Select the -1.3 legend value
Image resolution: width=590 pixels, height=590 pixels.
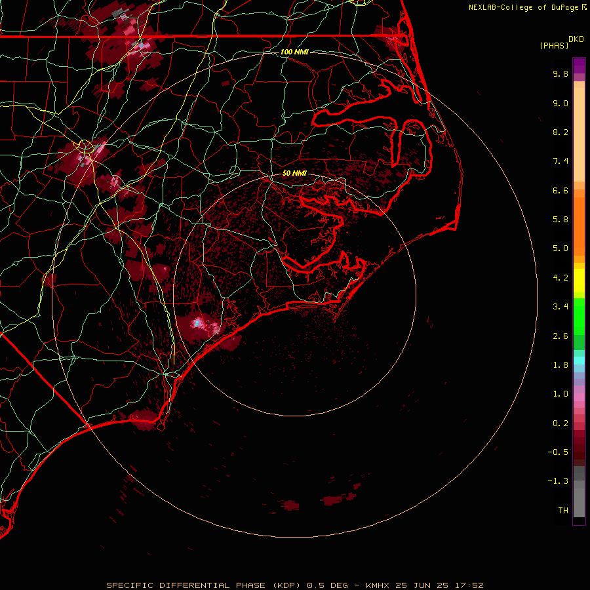coord(558,481)
